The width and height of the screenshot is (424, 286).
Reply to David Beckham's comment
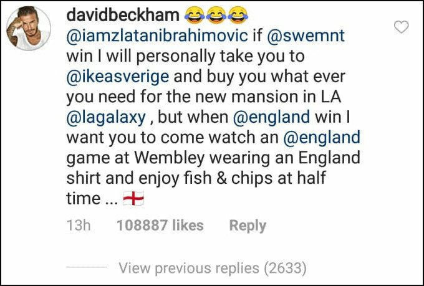tap(248, 226)
